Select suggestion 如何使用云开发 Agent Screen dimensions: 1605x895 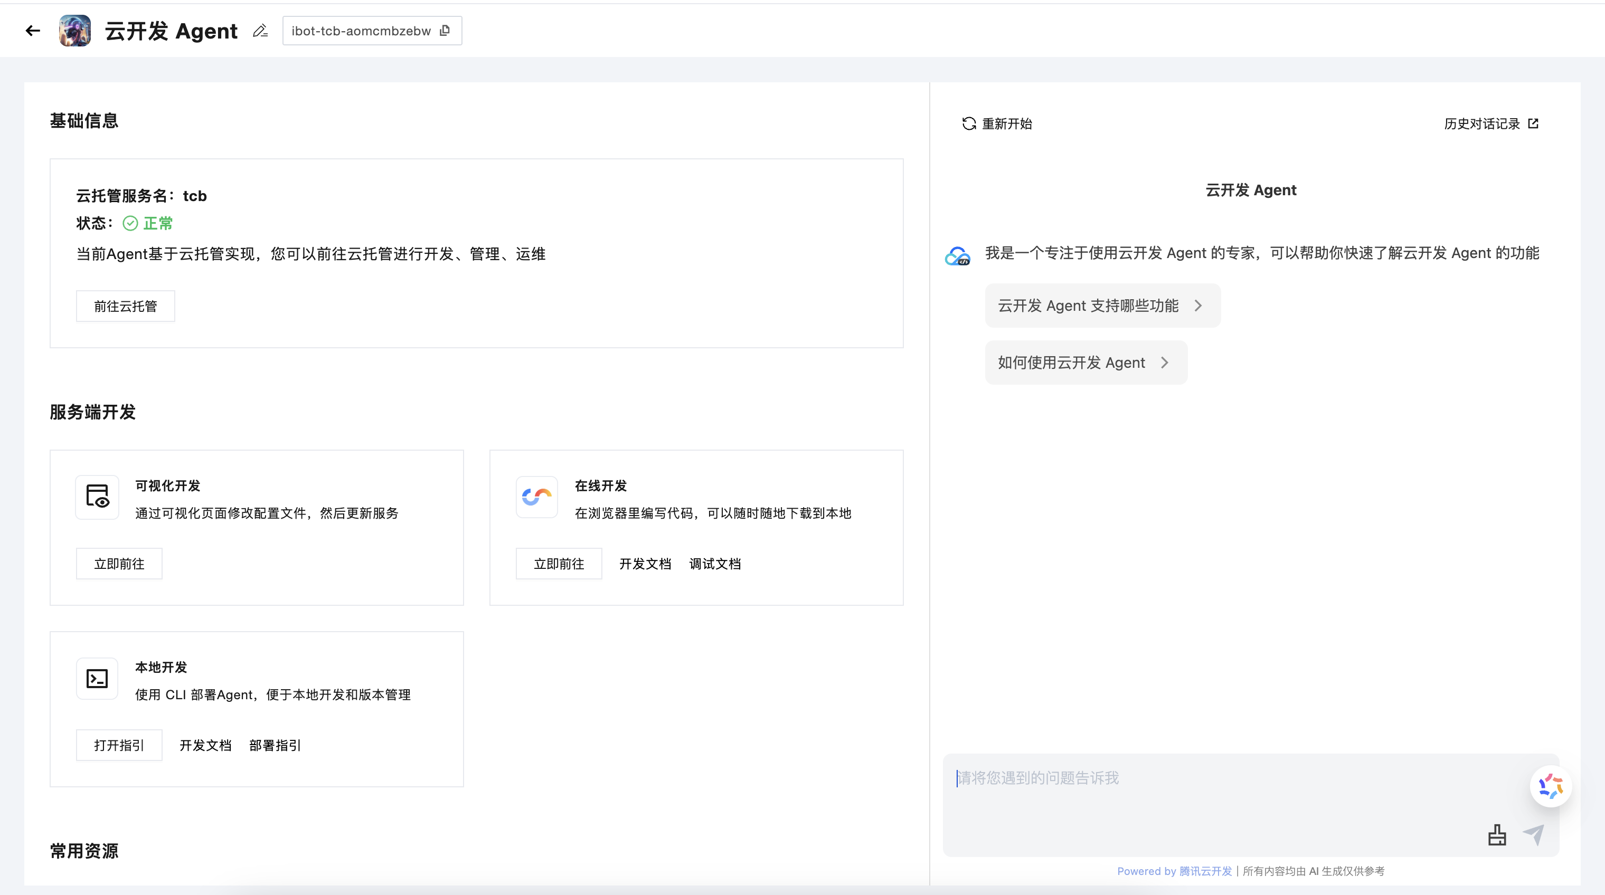point(1086,363)
